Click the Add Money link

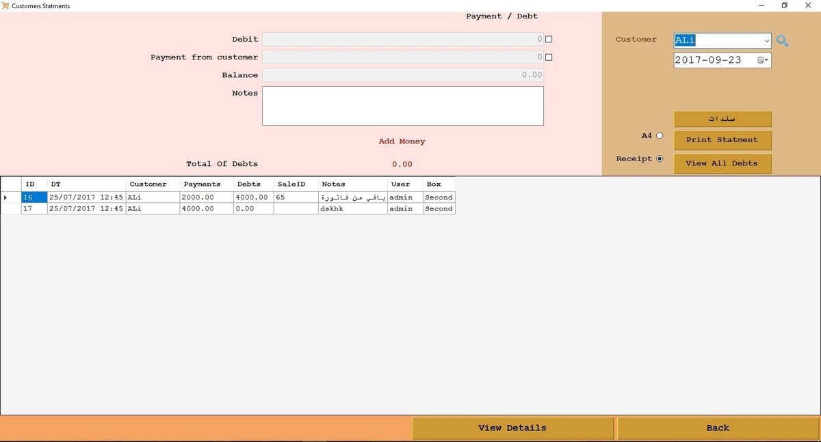point(402,141)
